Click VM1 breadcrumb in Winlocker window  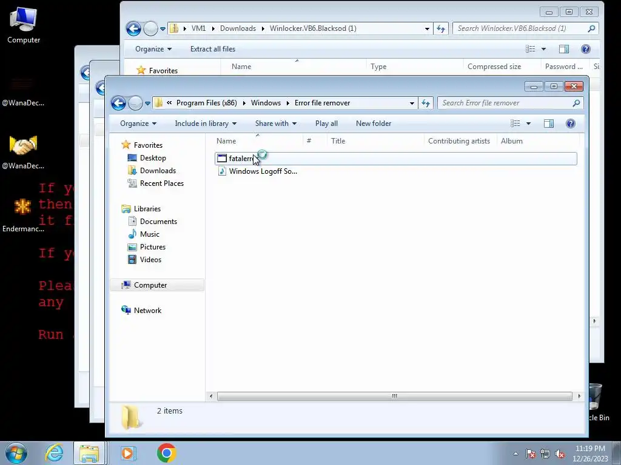pos(198,28)
